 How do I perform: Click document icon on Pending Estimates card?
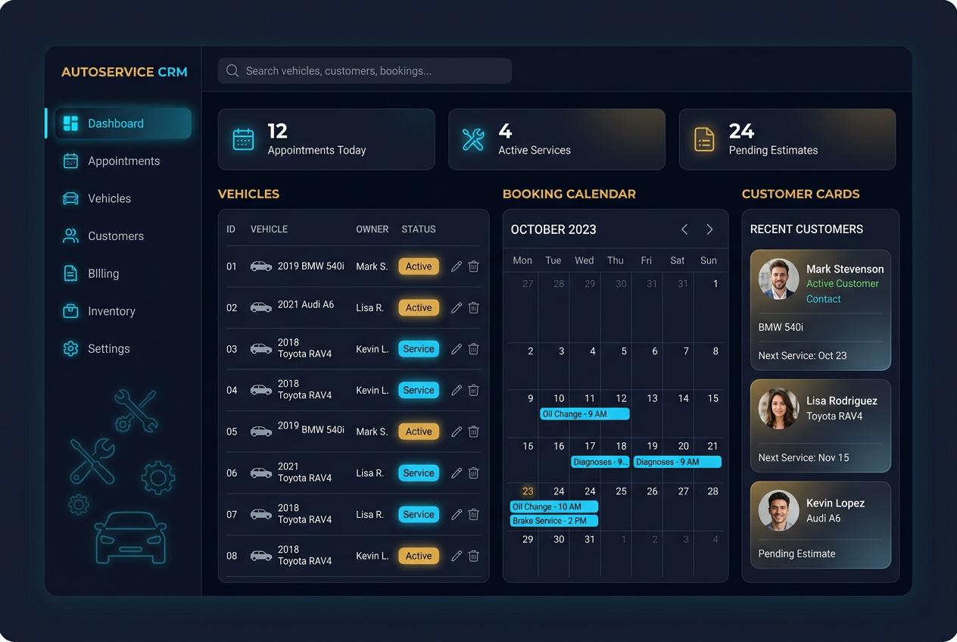tap(704, 139)
